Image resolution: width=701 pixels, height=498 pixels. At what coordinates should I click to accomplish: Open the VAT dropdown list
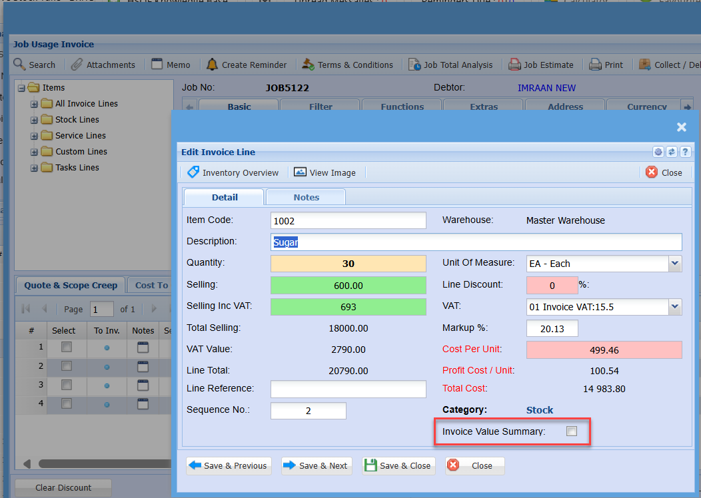[x=675, y=307]
